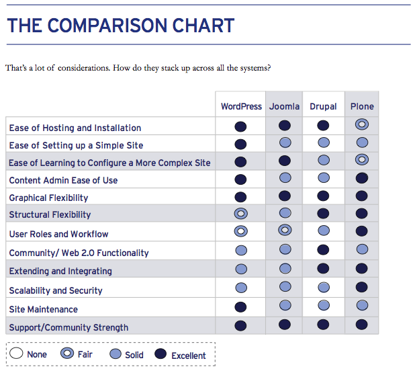Click Plone rating dot for Scalability and Security

coord(362,287)
